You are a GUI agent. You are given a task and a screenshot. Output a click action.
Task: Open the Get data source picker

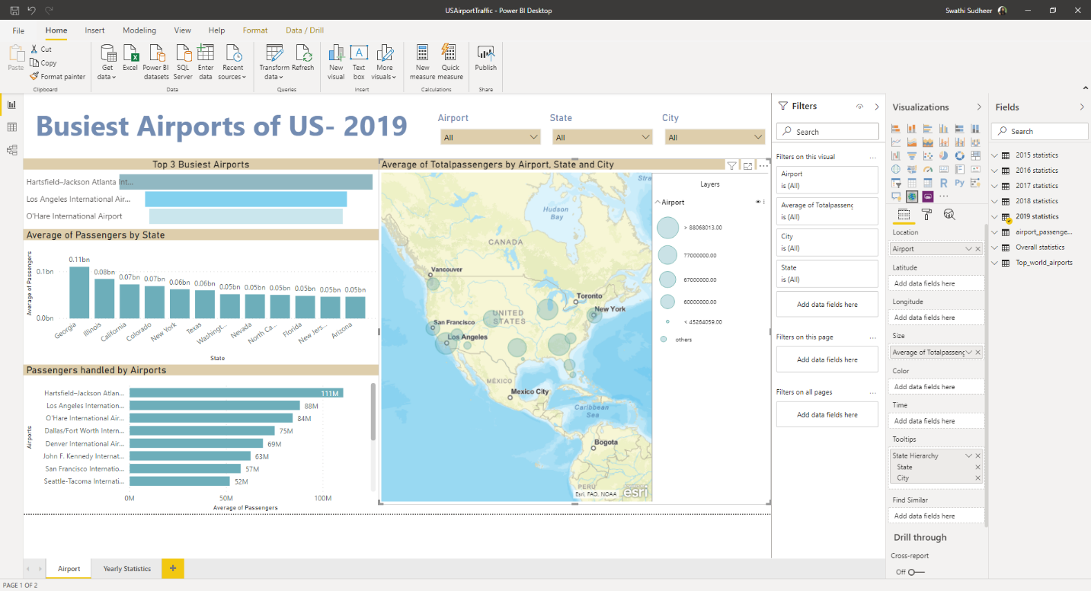pos(107,62)
